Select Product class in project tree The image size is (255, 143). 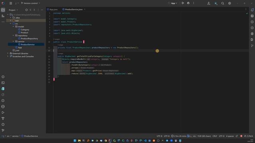pyautogui.click(x=23, y=33)
